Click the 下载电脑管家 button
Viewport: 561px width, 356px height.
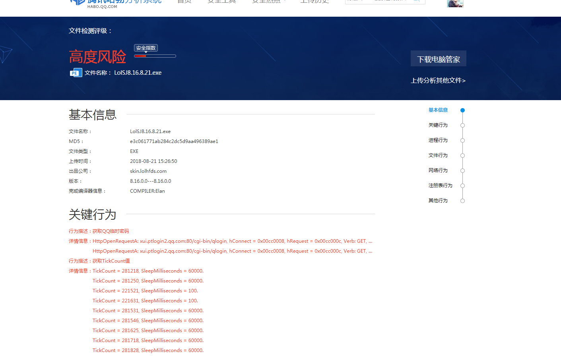pyautogui.click(x=439, y=59)
